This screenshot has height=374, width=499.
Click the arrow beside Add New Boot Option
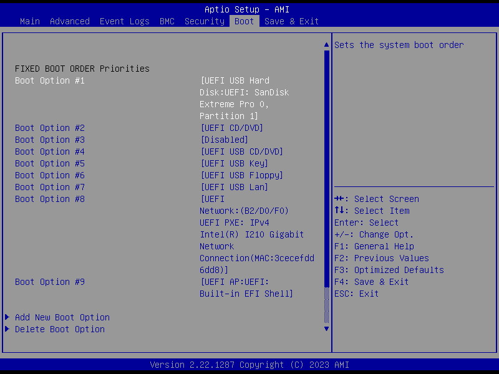pos(7,317)
